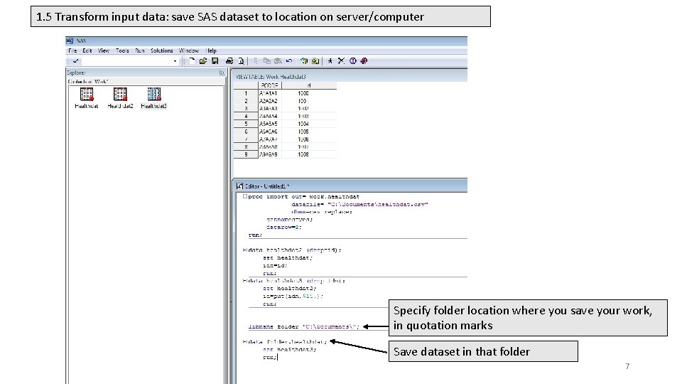Open the Tools menu
The width and height of the screenshot is (682, 384).
[x=122, y=50]
